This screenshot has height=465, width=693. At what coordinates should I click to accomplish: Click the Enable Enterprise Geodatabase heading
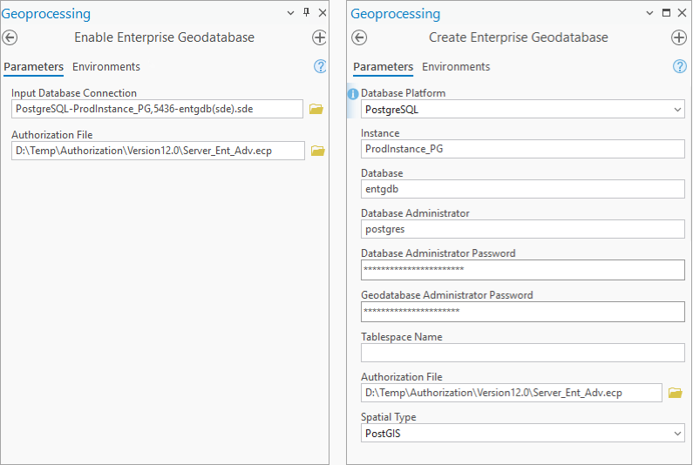coord(165,37)
